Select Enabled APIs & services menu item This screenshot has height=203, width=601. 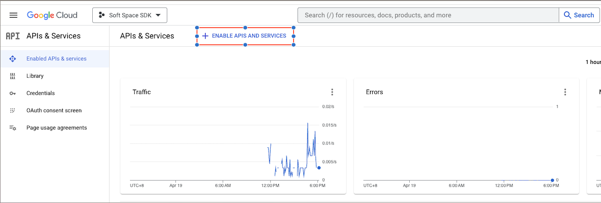[55, 59]
